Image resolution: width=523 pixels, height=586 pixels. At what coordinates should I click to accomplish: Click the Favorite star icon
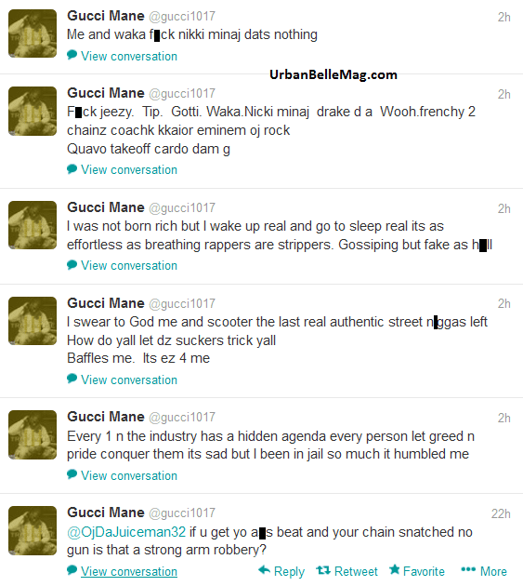coord(394,569)
